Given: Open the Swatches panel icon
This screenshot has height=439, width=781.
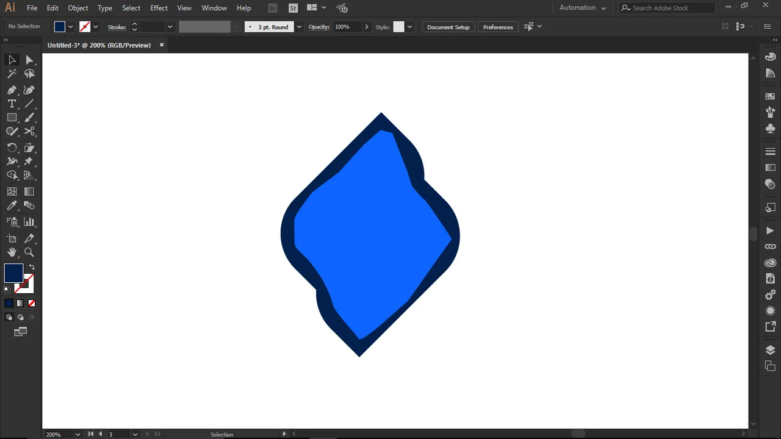Looking at the screenshot, I should pos(770,96).
